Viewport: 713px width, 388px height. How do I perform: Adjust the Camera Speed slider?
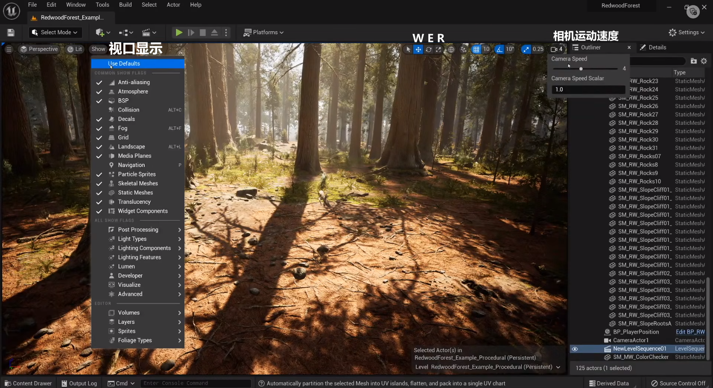coord(585,69)
